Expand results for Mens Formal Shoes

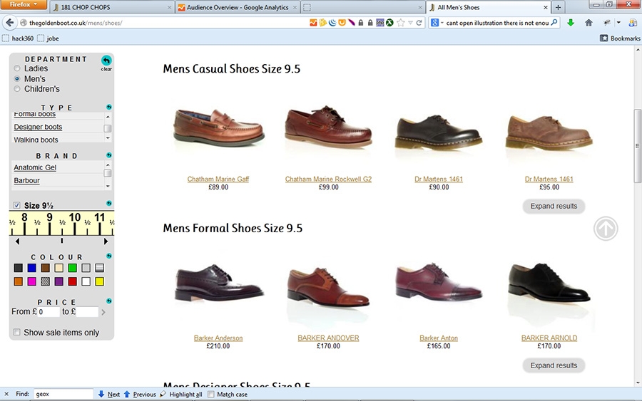pyautogui.click(x=554, y=365)
